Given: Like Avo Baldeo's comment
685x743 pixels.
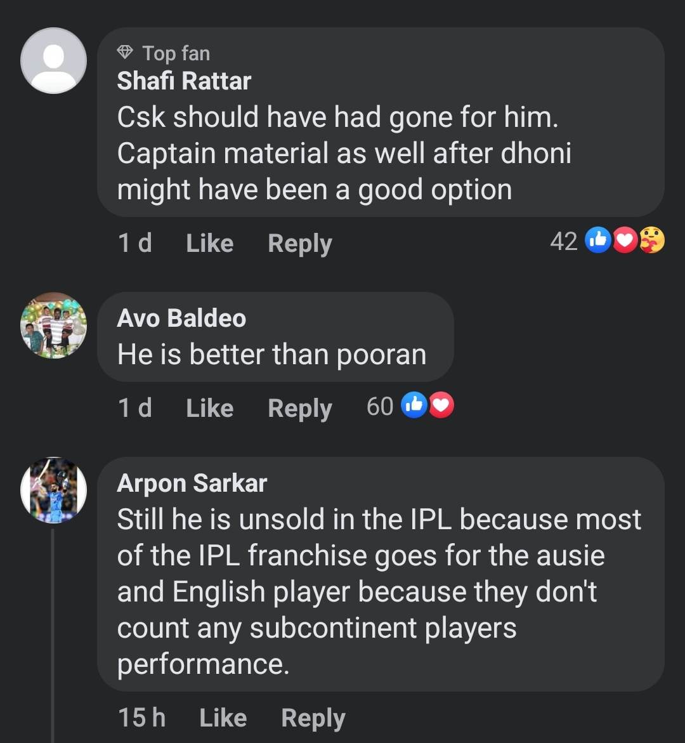Looking at the screenshot, I should [x=209, y=408].
